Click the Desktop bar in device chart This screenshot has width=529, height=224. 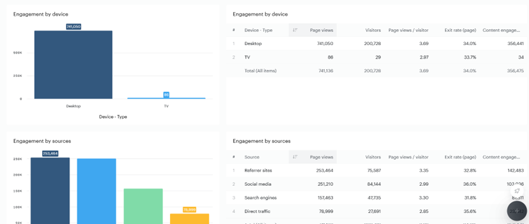coord(73,65)
